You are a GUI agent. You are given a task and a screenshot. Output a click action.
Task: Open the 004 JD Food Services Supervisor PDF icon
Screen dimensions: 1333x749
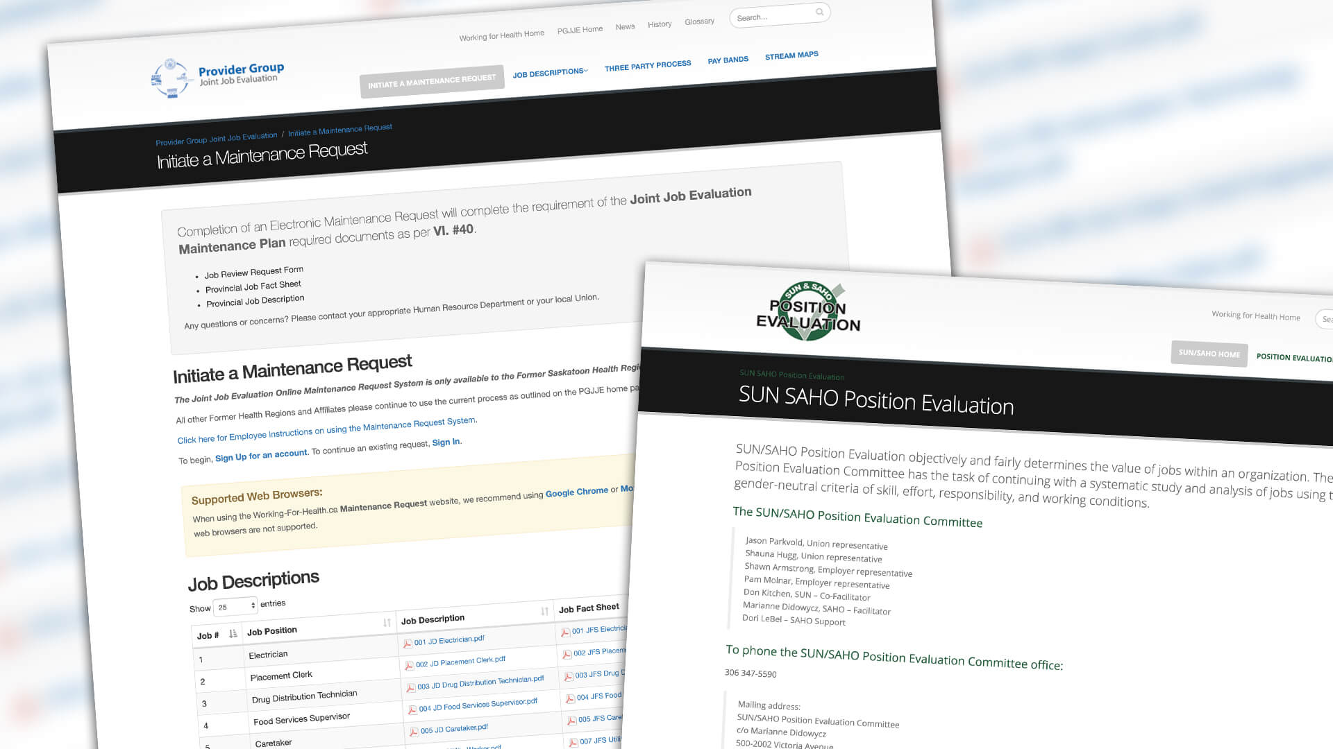tap(414, 710)
